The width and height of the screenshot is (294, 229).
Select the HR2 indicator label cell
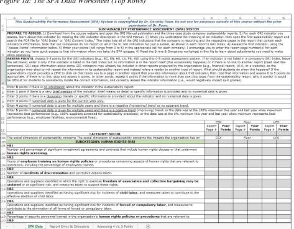[105, 158]
